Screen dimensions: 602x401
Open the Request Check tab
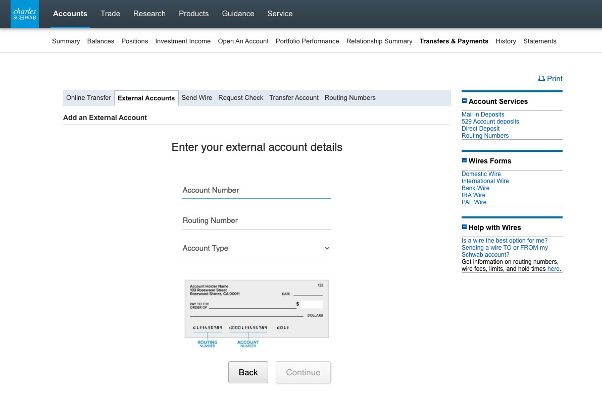[x=240, y=98]
